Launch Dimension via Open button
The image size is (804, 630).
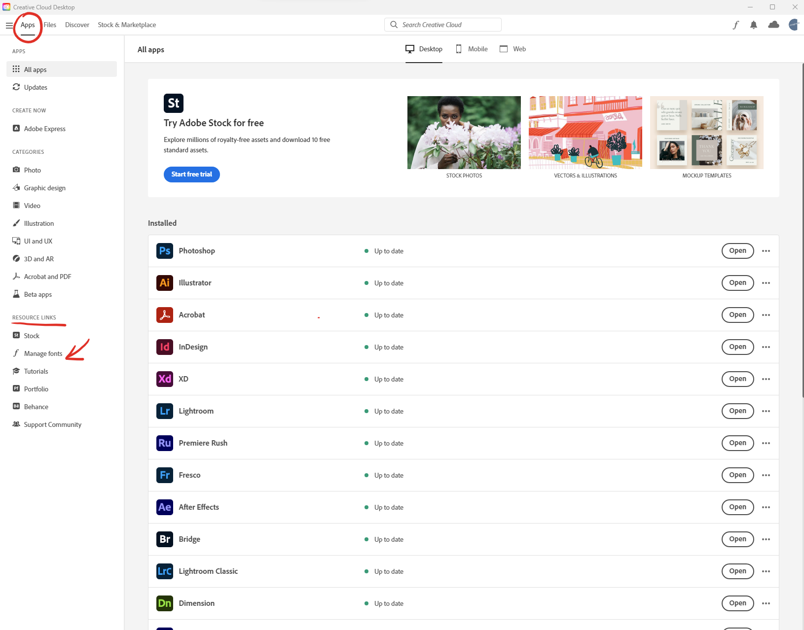click(738, 603)
